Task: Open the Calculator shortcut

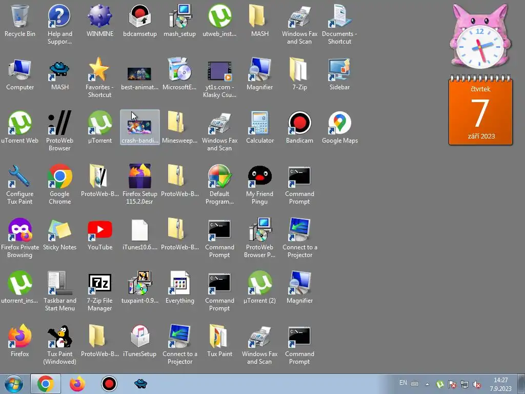Action: pos(259,127)
